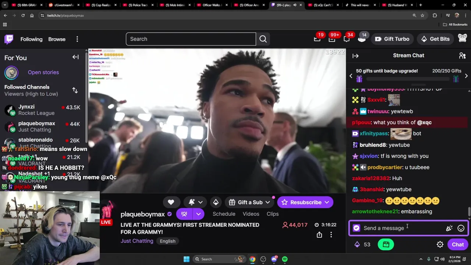The width and height of the screenshot is (471, 265).
Task: Click the Gift Turbo button
Action: (392, 39)
